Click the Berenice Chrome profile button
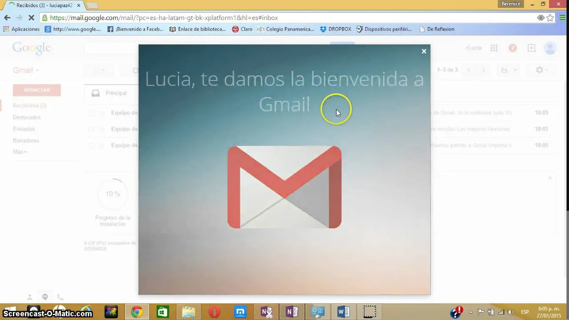The height and width of the screenshot is (320, 569). (x=511, y=4)
